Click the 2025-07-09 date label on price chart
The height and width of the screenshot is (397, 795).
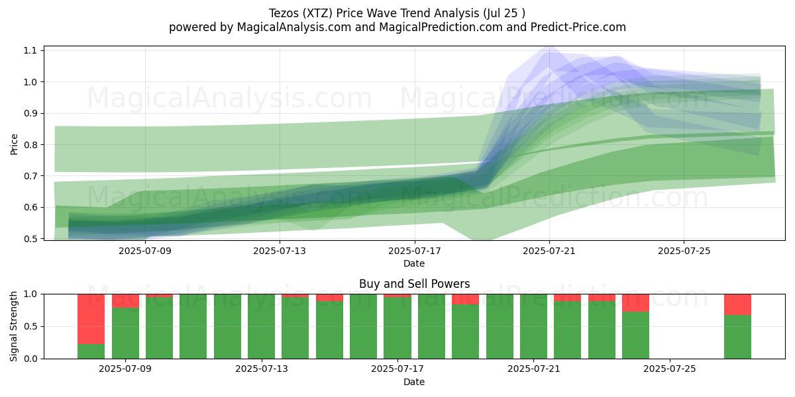coord(144,251)
